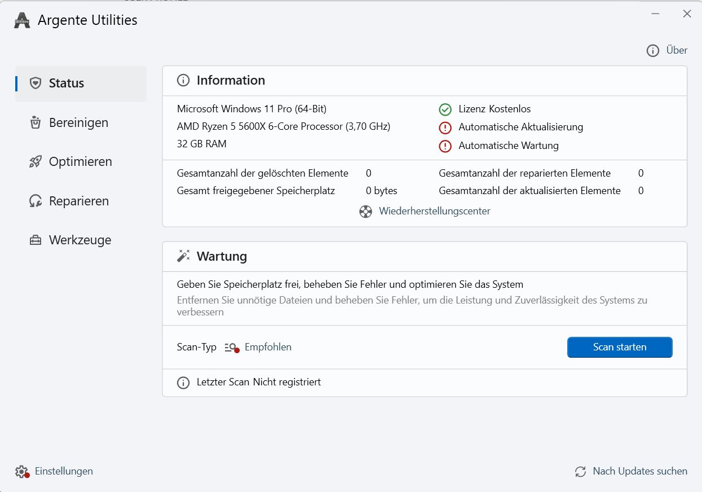The height and width of the screenshot is (492, 702).
Task: Click the Reparieren repair icon
Action: (x=36, y=201)
